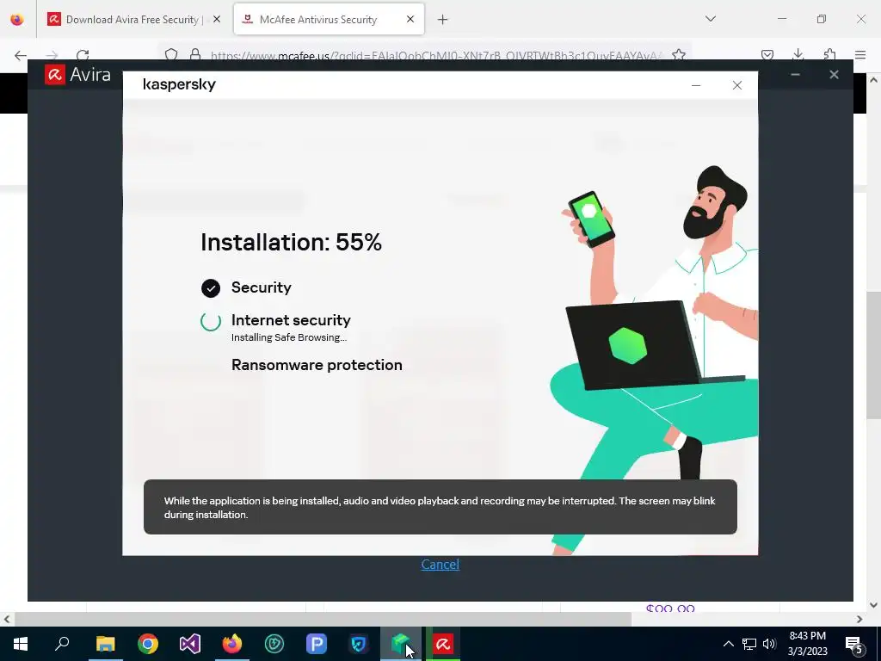
Task: Minimize the Kaspersky installer window
Action: (x=696, y=85)
